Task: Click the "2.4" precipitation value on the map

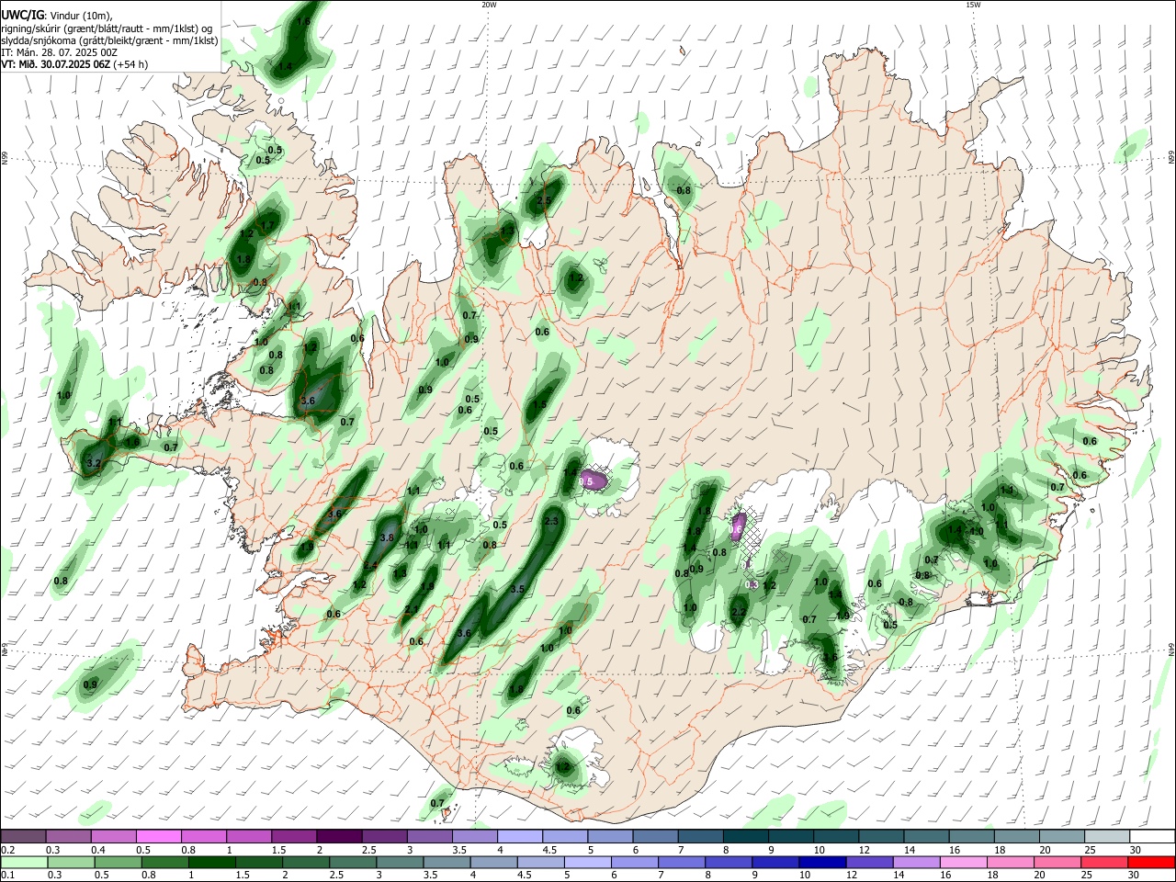Action: [371, 565]
